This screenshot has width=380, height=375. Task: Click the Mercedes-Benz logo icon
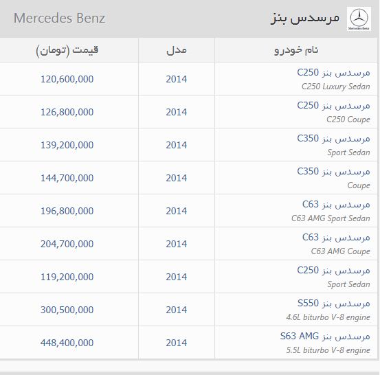(359, 19)
